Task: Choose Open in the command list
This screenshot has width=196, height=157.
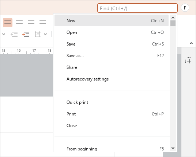Action: pyautogui.click(x=112, y=32)
